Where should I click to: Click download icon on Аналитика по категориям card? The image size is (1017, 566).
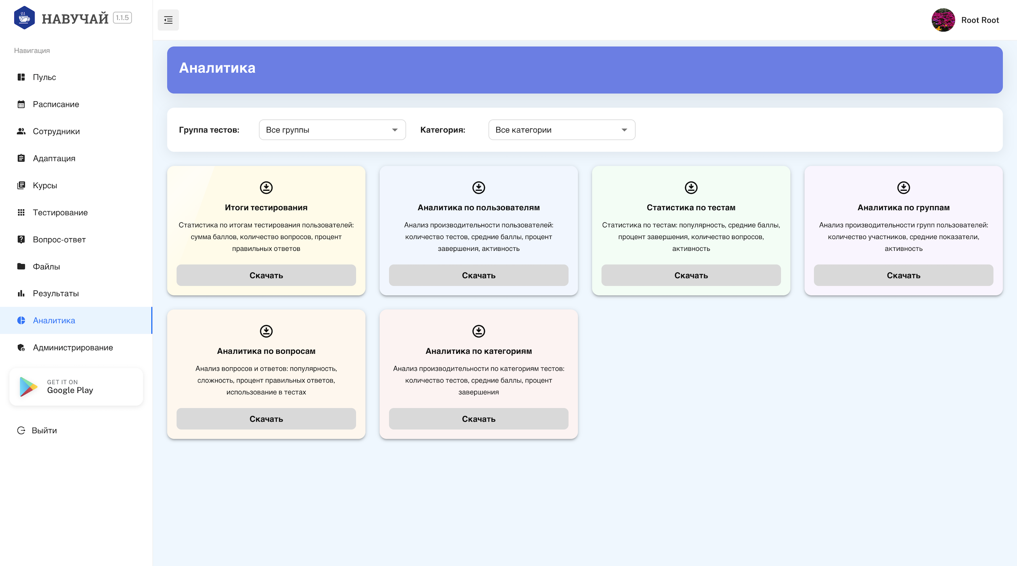tap(478, 331)
